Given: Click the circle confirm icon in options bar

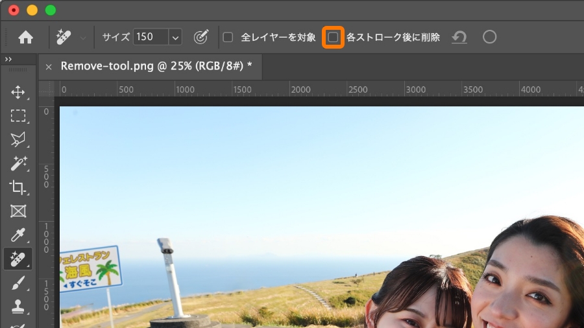Looking at the screenshot, I should coord(489,37).
